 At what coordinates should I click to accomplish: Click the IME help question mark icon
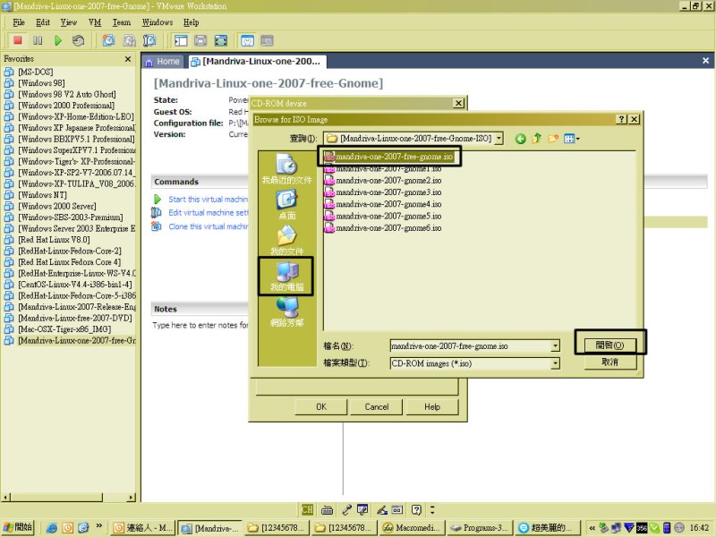[x=416, y=509]
